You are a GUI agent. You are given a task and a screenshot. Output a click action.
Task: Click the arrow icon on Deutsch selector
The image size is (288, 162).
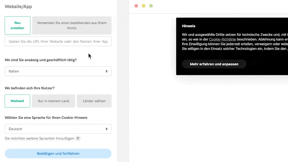coord(106,129)
